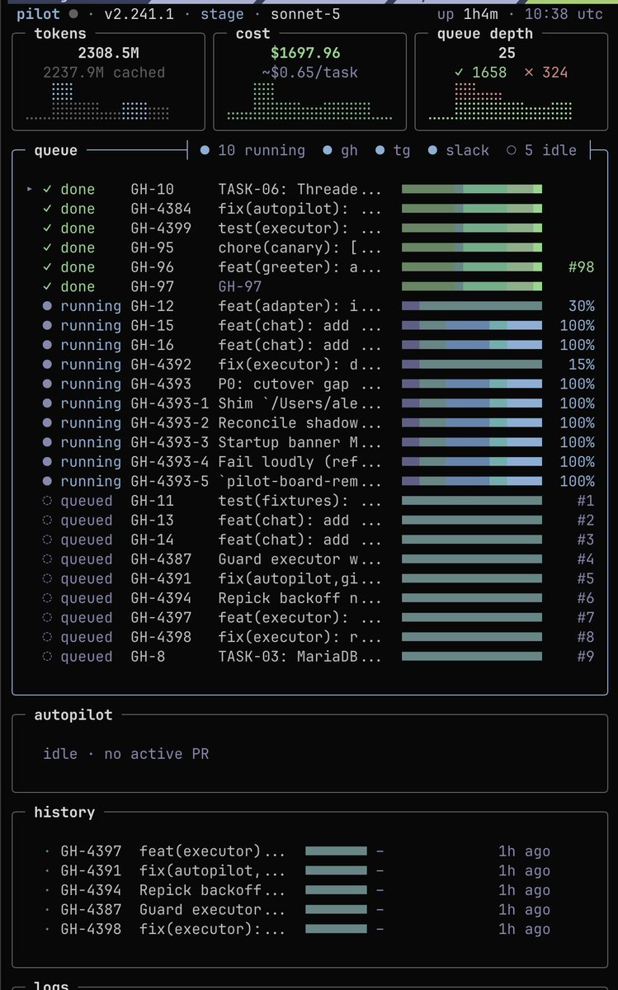Click the running dot beside GH-4393-5
618x990 pixels.
48,481
